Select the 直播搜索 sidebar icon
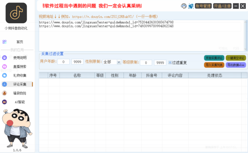The height and width of the screenshot is (153, 248). pyautogui.click(x=4, y=66)
